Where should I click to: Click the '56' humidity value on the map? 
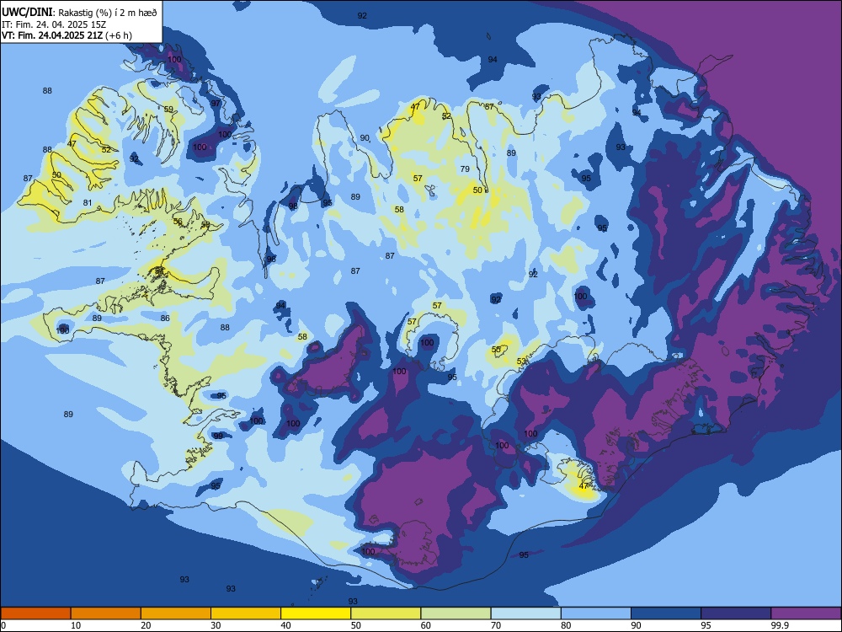[x=178, y=221]
